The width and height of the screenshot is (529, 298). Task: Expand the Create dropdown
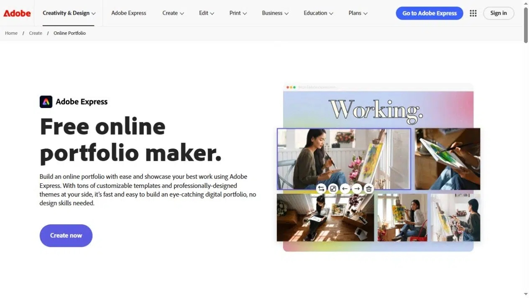pos(173,13)
